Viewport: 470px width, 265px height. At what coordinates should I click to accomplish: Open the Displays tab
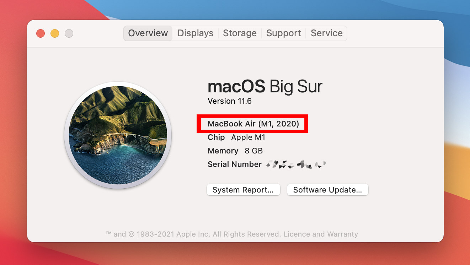coord(195,33)
